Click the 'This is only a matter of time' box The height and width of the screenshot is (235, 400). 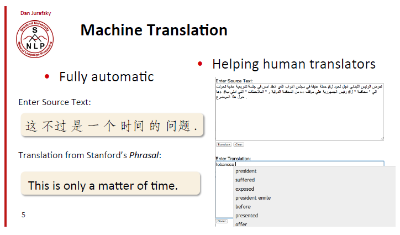tap(110, 185)
